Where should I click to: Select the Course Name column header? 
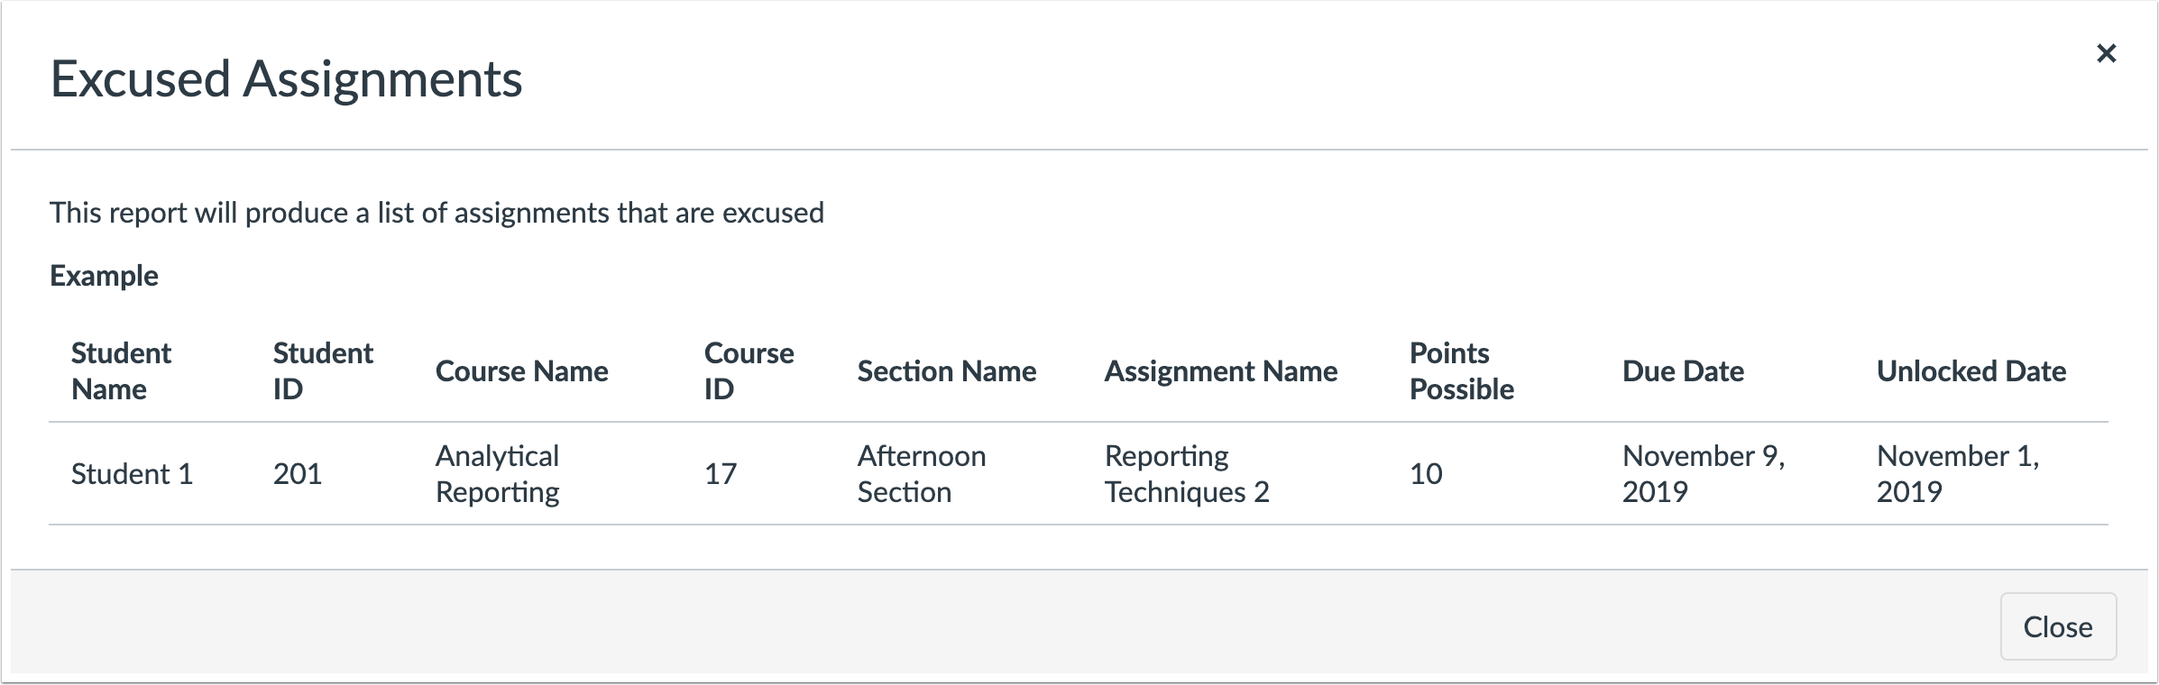click(522, 370)
